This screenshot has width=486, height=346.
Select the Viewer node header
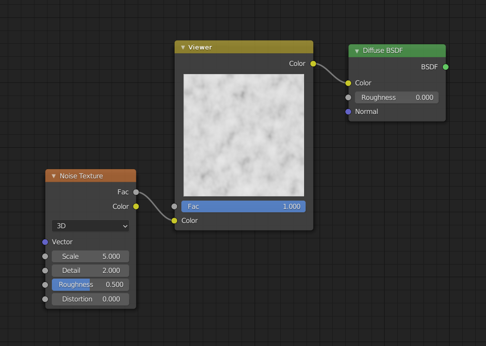[x=244, y=47]
